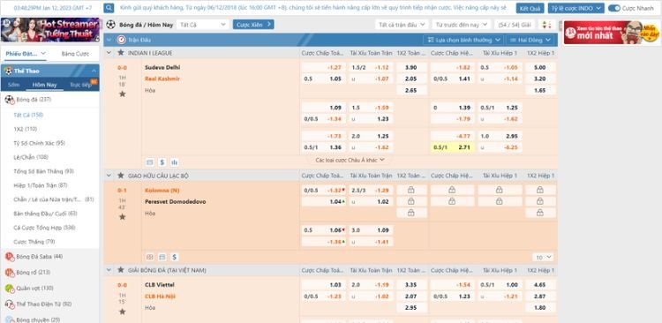This screenshot has height=323, width=662.
Task: Open the Tất cả trận đấu dropdown
Action: [x=402, y=25]
